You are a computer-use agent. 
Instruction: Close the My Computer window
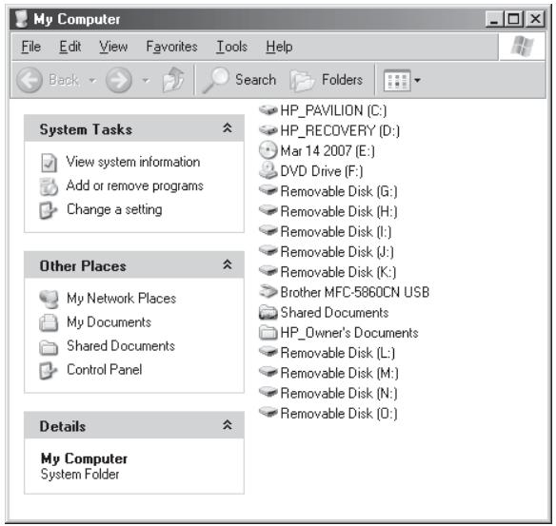[x=535, y=19]
